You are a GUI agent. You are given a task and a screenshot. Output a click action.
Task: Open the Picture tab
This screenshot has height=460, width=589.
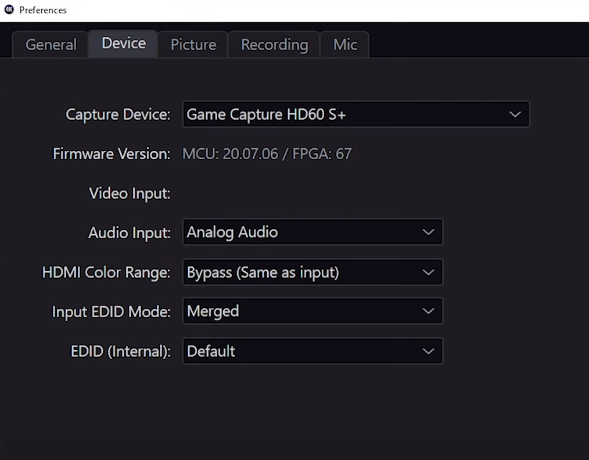pyautogui.click(x=193, y=45)
